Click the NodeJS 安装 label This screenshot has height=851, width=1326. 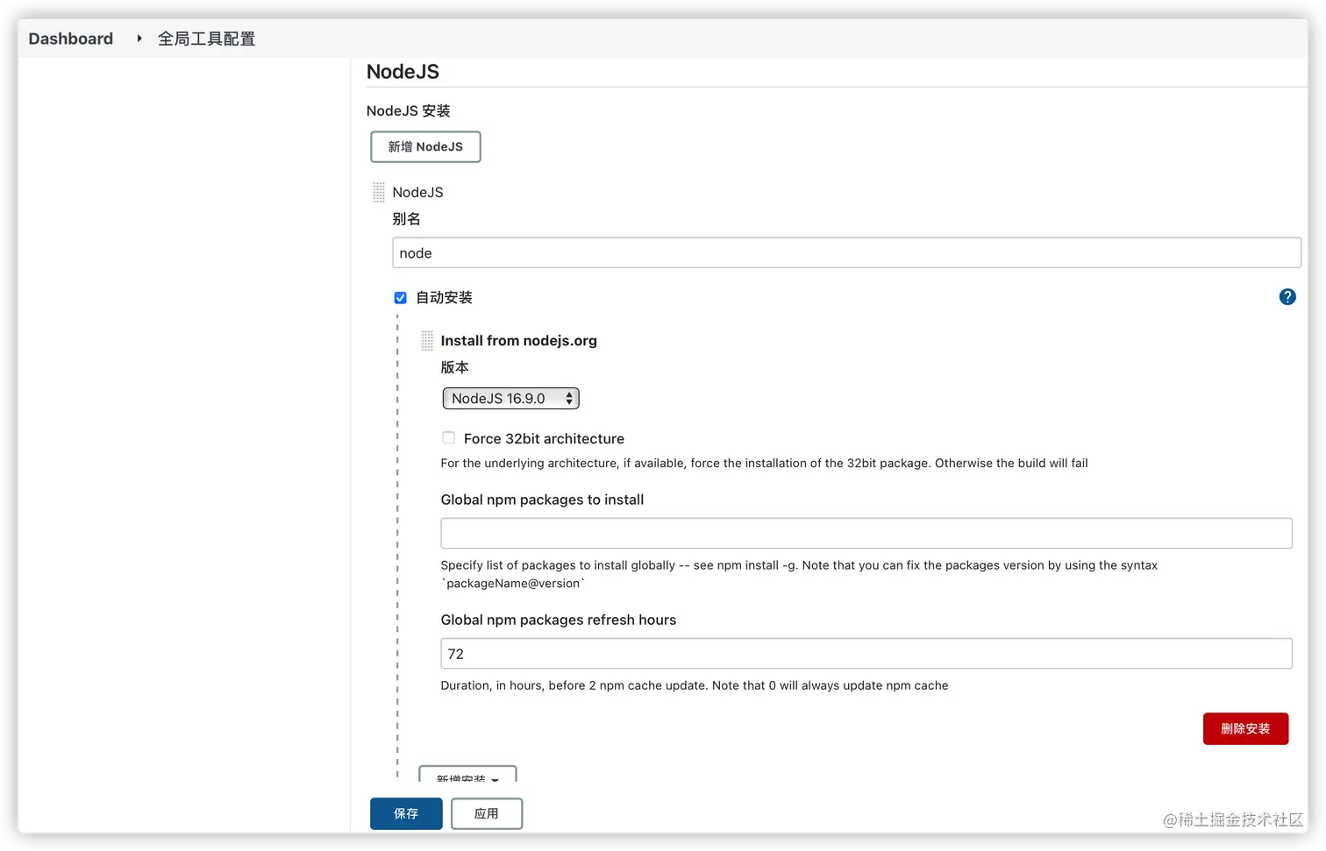click(408, 110)
